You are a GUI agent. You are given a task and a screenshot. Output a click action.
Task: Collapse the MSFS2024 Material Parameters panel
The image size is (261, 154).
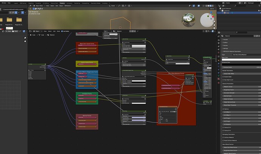[x=231, y=51]
